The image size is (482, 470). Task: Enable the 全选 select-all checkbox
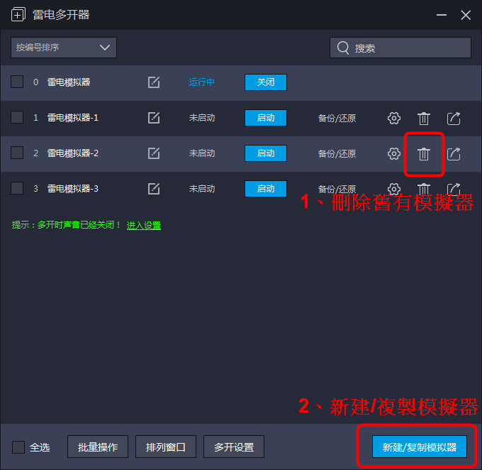point(18,447)
